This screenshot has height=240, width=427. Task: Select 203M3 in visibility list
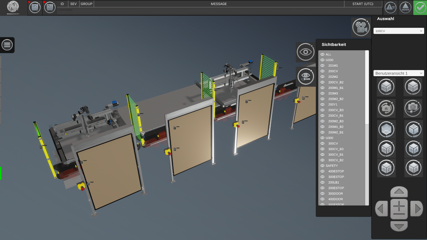[x=333, y=93]
